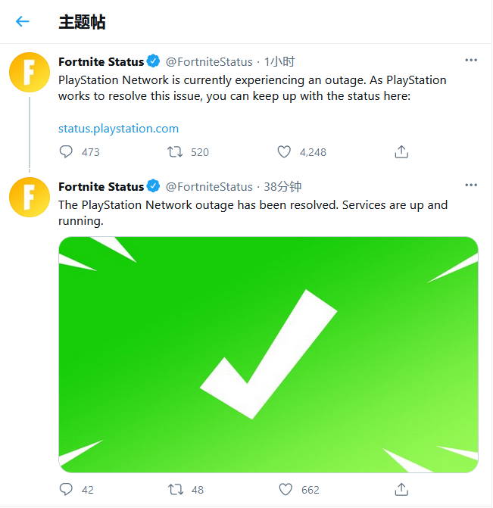This screenshot has width=493, height=508.
Task: Retweet the first outage tweet
Action: [x=175, y=152]
